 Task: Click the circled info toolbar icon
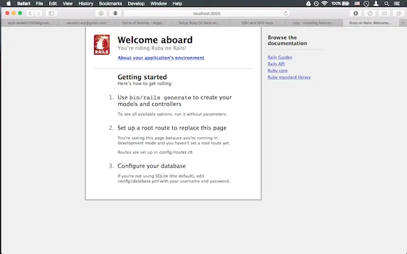pos(101,13)
